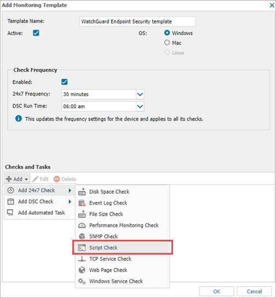The height and width of the screenshot is (298, 276).
Task: Select TCP Service Check from the submenu
Action: (x=122, y=259)
